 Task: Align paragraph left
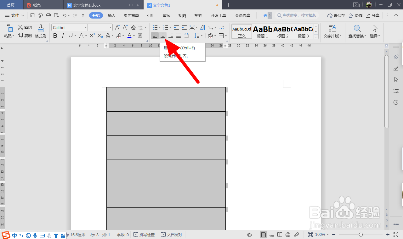click(155, 36)
